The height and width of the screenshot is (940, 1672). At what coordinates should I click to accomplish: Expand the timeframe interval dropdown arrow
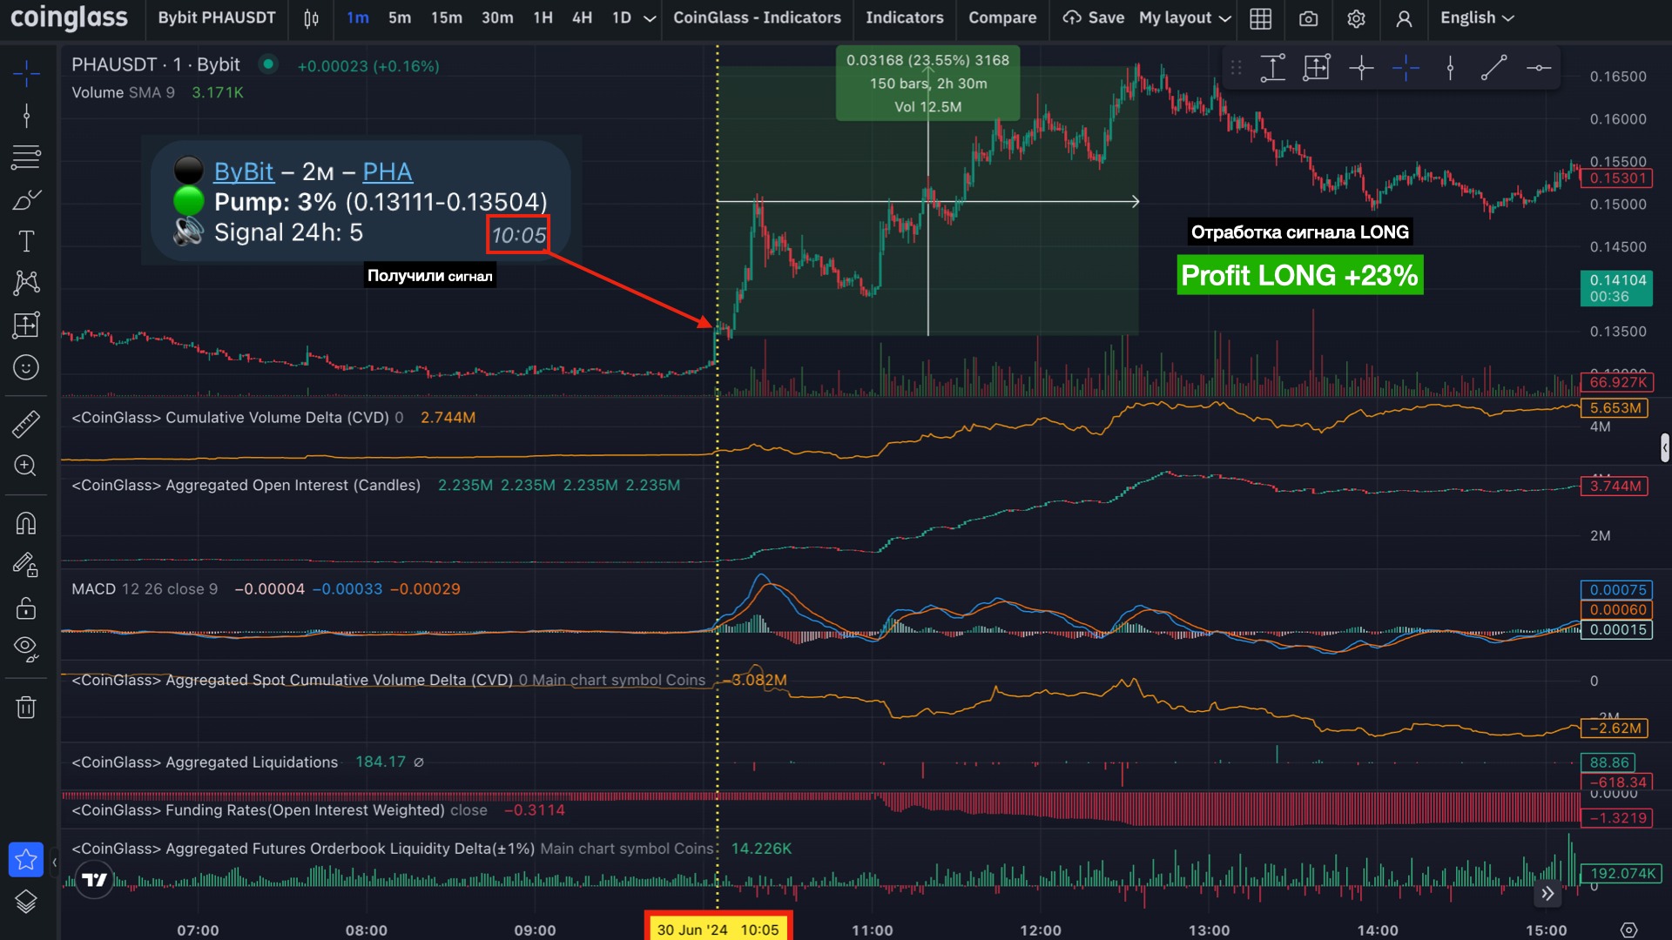coord(650,18)
